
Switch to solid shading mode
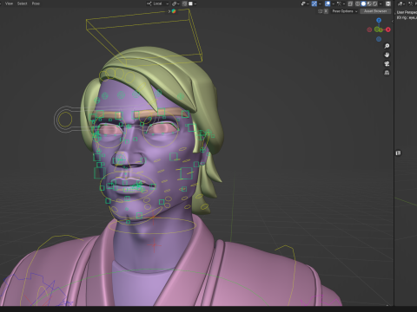pos(363,3)
